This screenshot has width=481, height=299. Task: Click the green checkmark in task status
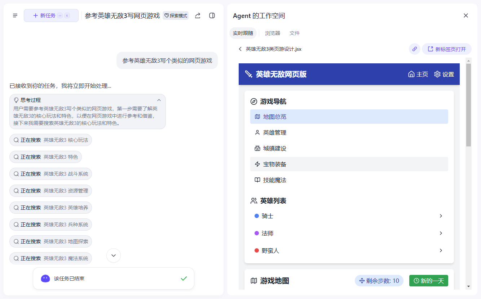(x=184, y=278)
